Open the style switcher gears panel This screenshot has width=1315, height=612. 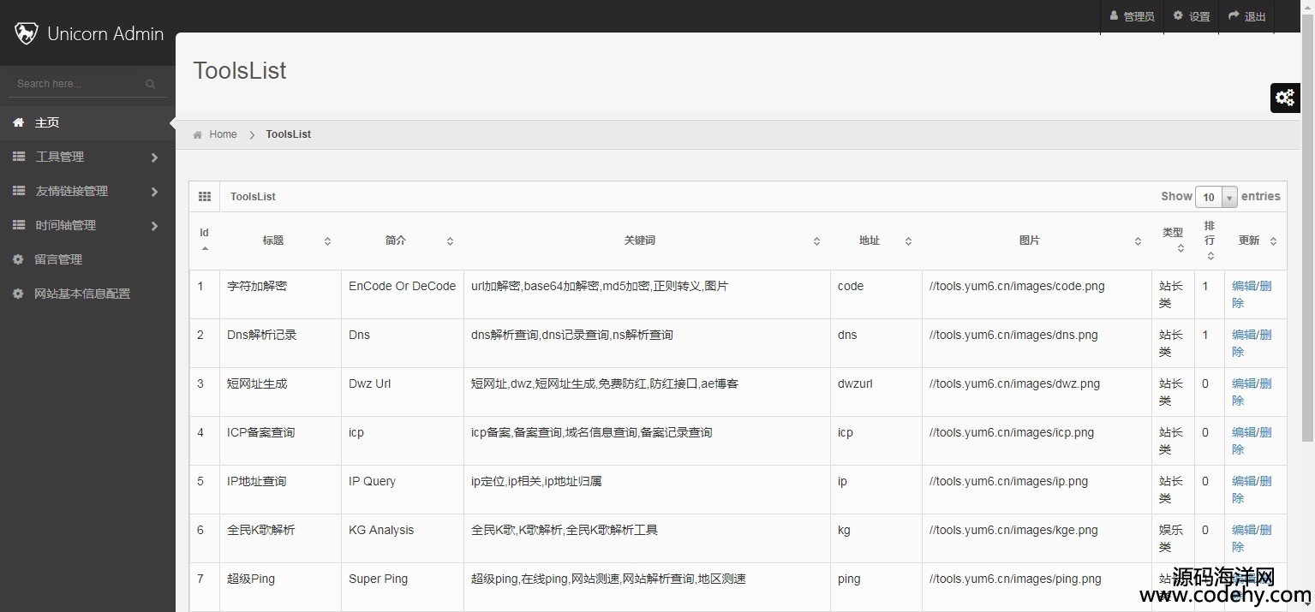click(1285, 98)
